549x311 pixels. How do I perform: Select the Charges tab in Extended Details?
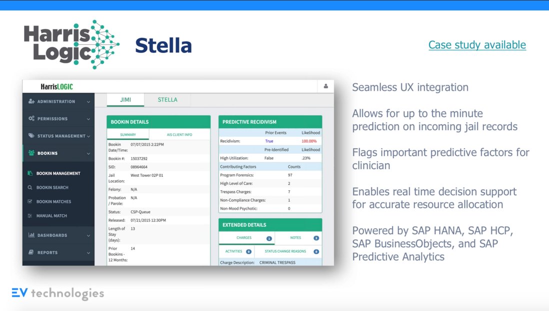pyautogui.click(x=247, y=238)
